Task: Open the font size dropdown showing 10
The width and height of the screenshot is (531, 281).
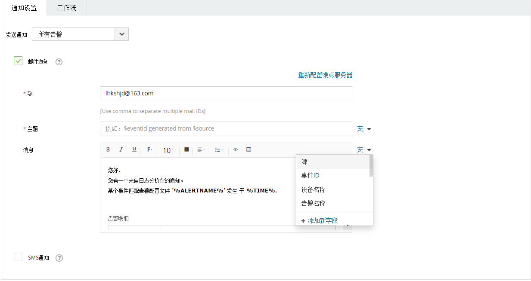Action: tap(168, 150)
